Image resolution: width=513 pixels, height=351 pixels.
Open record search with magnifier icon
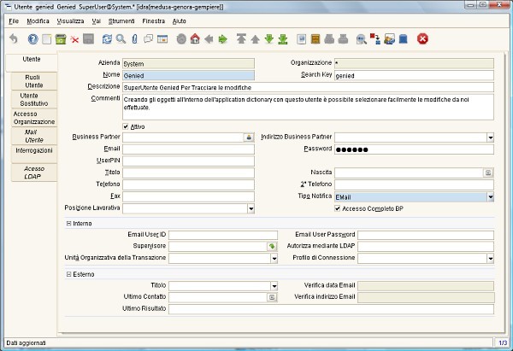pyautogui.click(x=121, y=39)
